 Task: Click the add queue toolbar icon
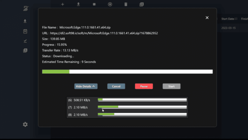pyautogui.click(x=142, y=4)
